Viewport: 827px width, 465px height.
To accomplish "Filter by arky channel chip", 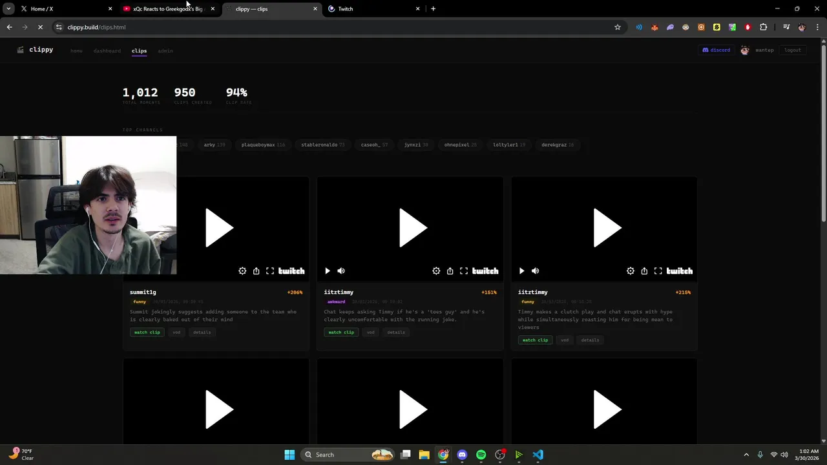I will point(215,145).
